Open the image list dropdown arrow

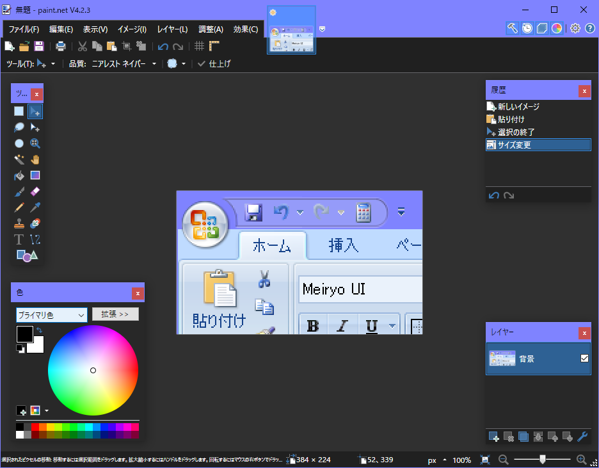(322, 29)
